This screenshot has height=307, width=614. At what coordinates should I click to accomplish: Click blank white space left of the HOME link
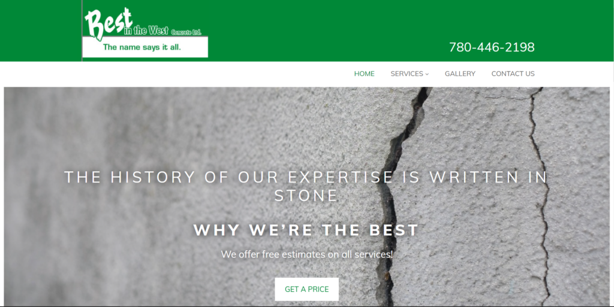point(176,74)
